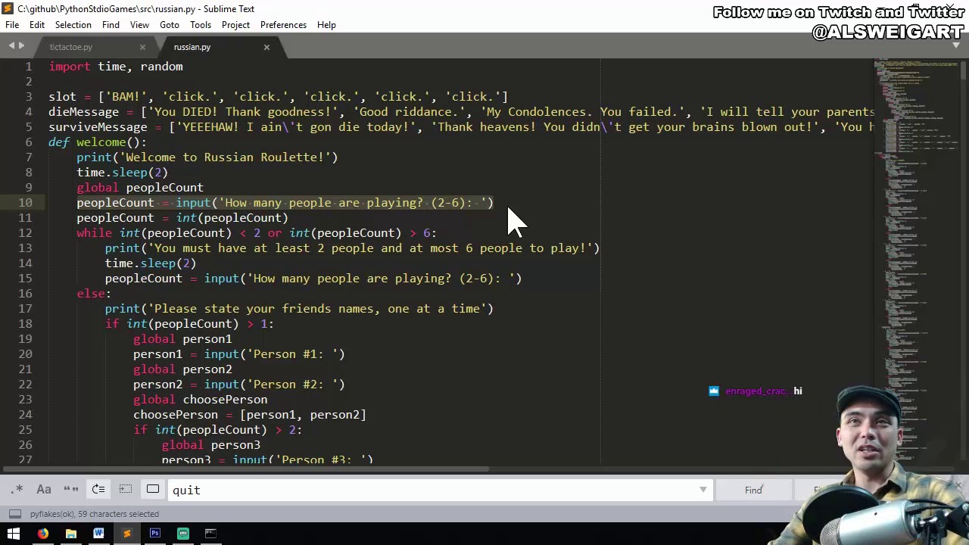Open find history dropdown arrow
The width and height of the screenshot is (969, 545).
[x=703, y=490]
